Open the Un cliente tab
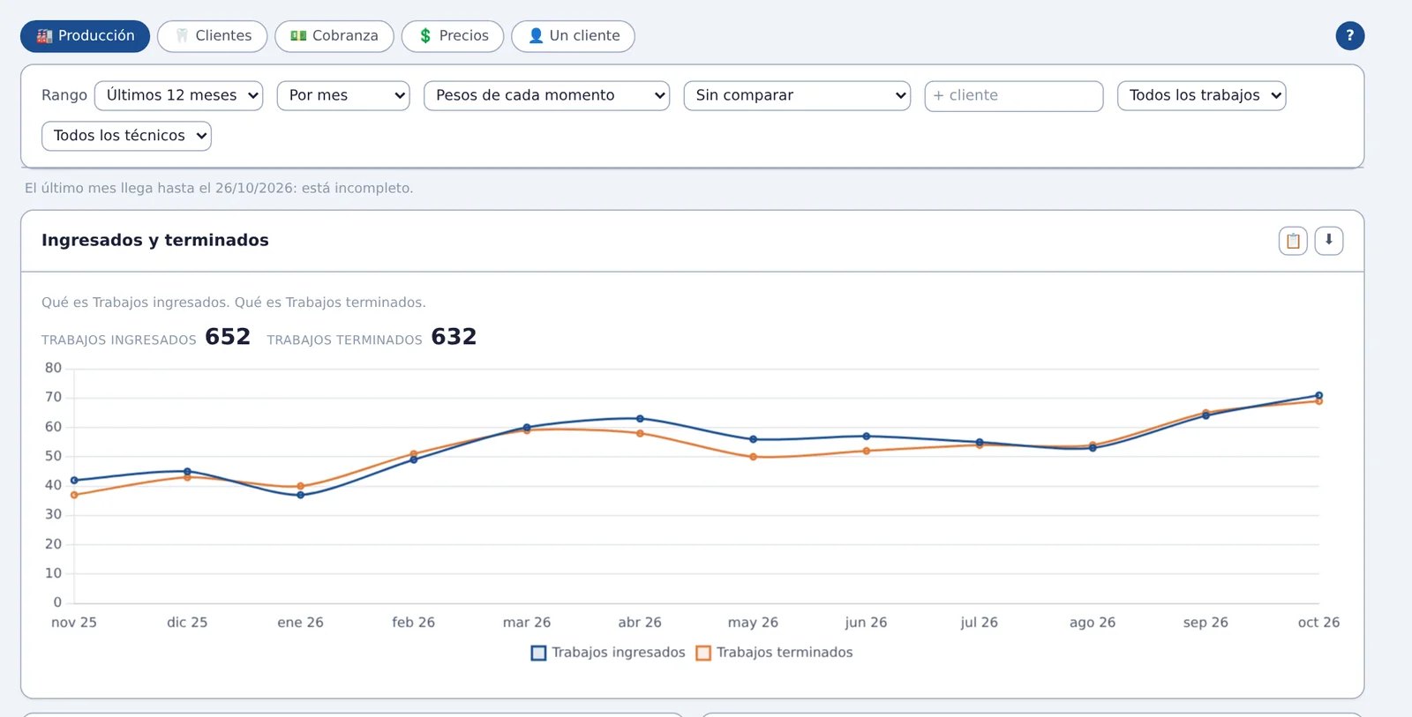The height and width of the screenshot is (717, 1412). (573, 36)
